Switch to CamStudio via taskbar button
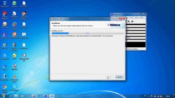175x98 pixels. [x=45, y=96]
